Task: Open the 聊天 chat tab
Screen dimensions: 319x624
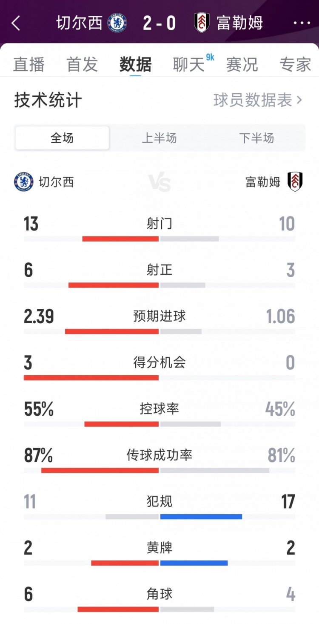Action: (189, 65)
